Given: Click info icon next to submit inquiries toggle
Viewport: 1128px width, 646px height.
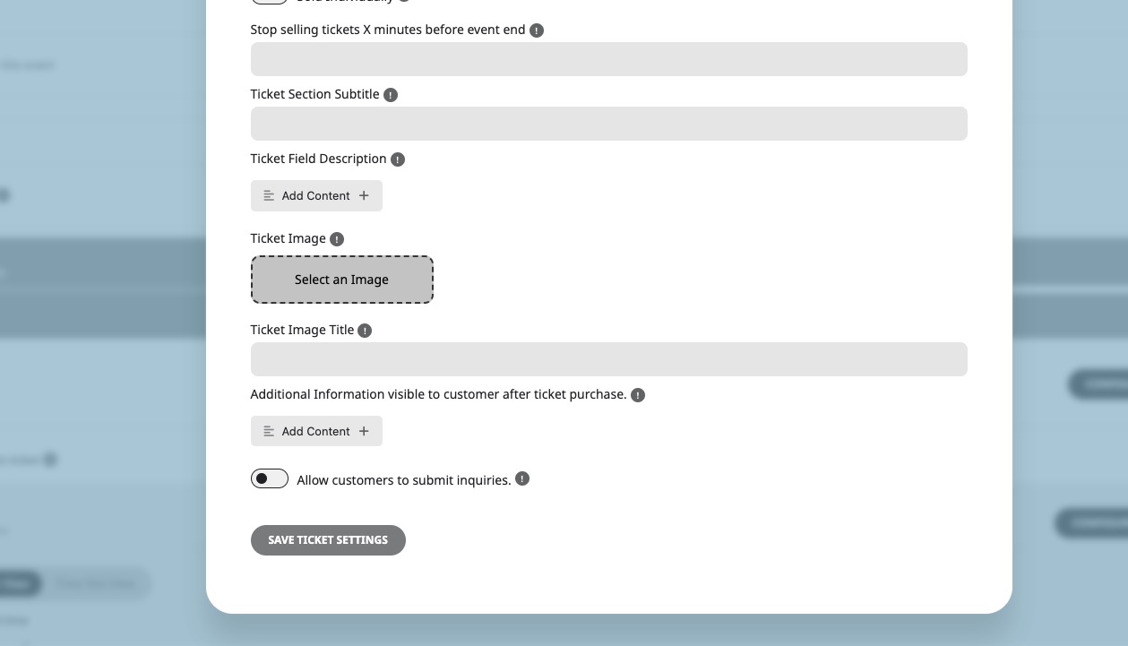Looking at the screenshot, I should click(522, 479).
